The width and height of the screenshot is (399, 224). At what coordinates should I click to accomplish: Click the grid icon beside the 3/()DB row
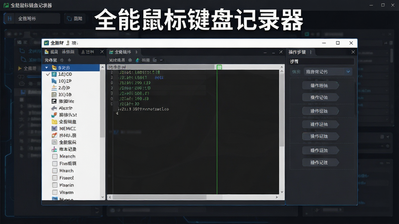[54, 94]
